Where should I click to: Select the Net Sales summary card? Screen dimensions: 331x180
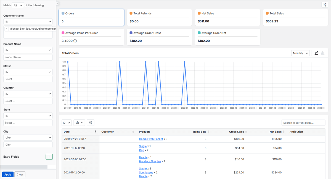(x=227, y=17)
